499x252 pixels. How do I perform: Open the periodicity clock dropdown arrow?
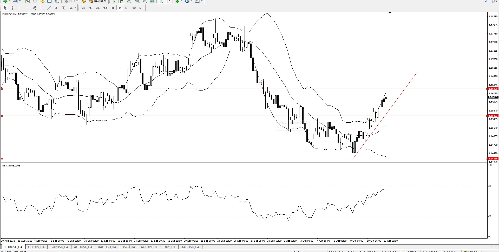click(x=192, y=1)
